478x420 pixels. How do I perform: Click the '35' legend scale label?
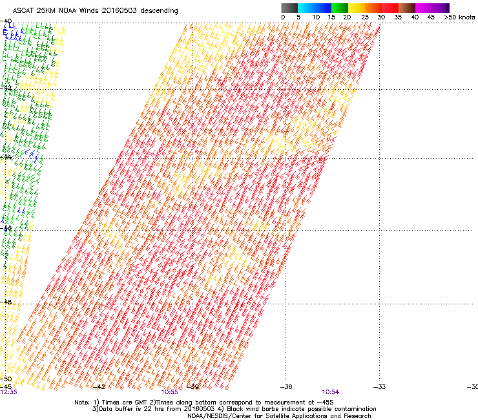point(398,17)
